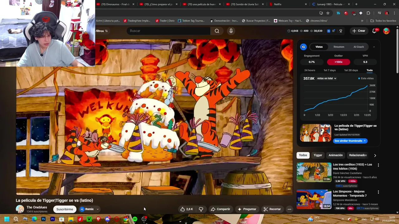This screenshot has width=399, height=224.
Task: Switch to Dinosaurios browser tab
Action: click(x=115, y=4)
